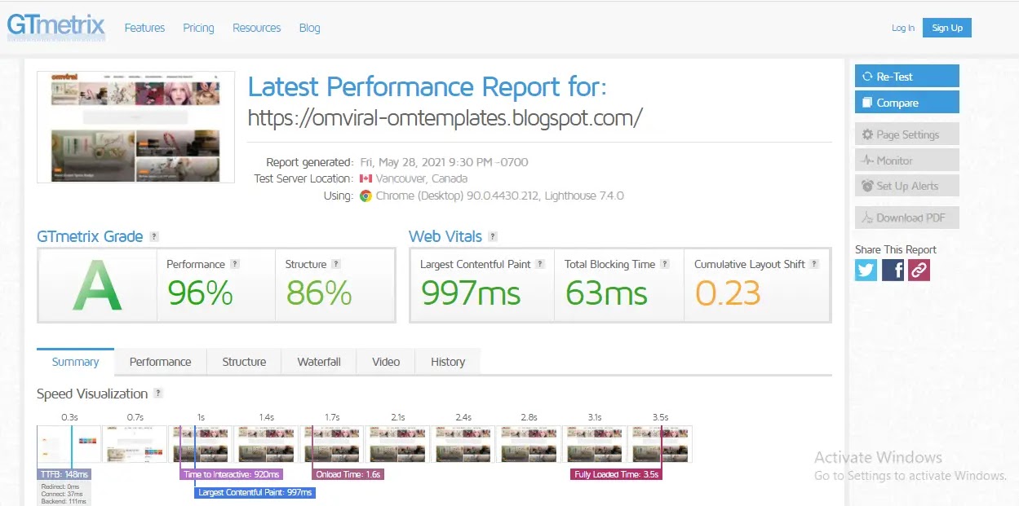The width and height of the screenshot is (1019, 506).
Task: Switch to the Waterfall tab
Action: point(319,362)
